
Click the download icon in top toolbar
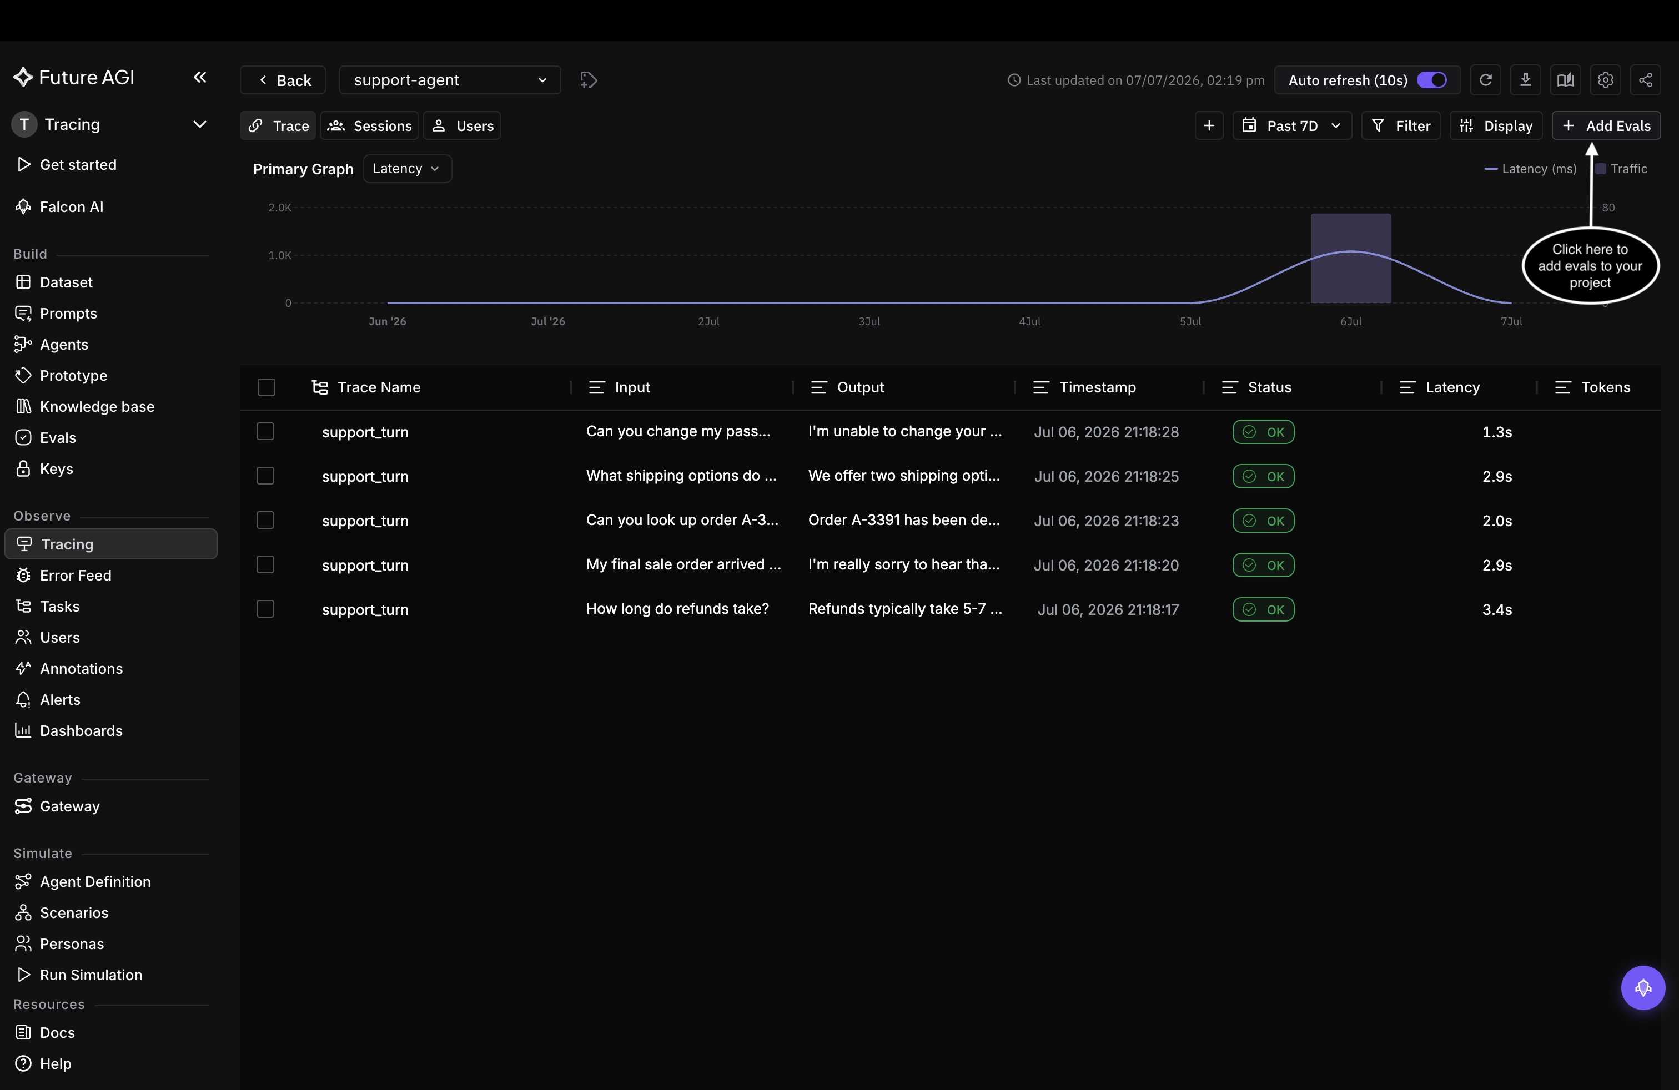click(x=1525, y=80)
